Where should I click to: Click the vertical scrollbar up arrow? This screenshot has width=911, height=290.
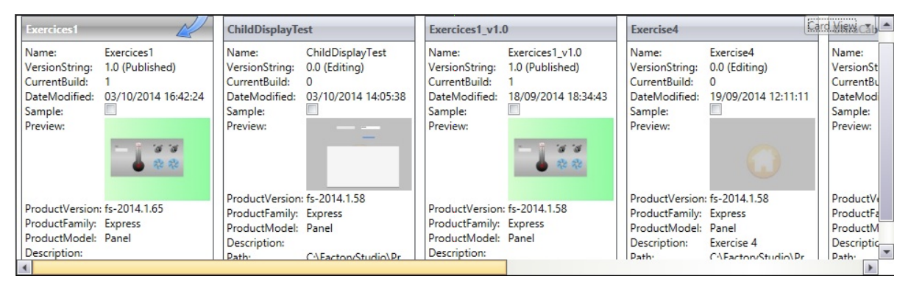(x=887, y=26)
